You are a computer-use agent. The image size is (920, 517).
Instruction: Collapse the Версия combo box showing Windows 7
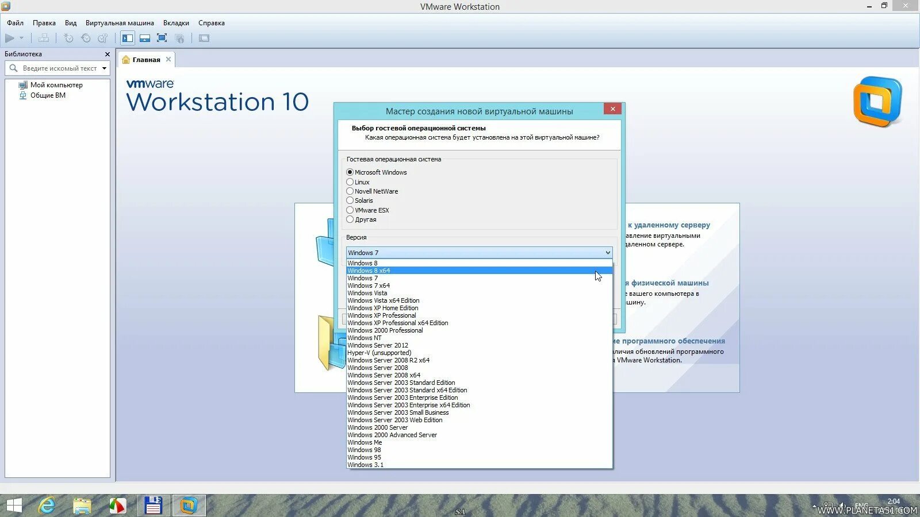(x=479, y=253)
